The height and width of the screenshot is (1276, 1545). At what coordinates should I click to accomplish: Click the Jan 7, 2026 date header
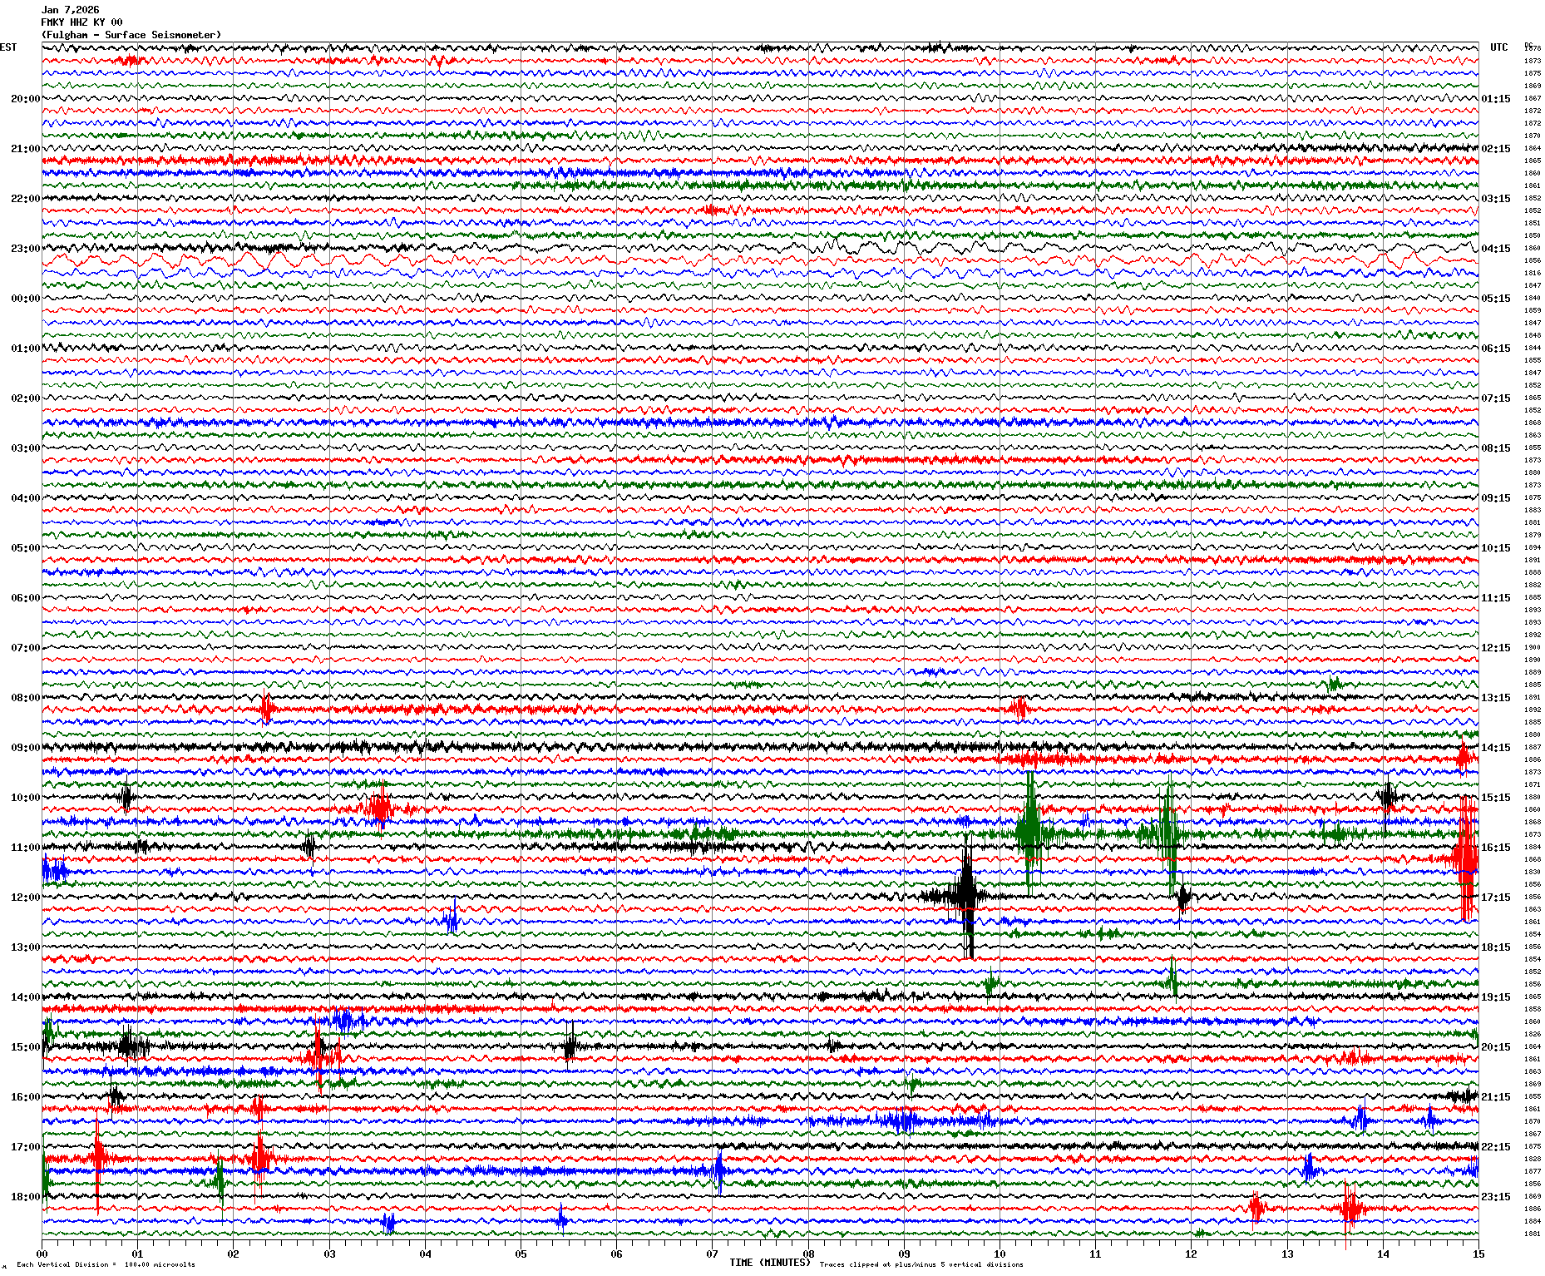pyautogui.click(x=70, y=10)
